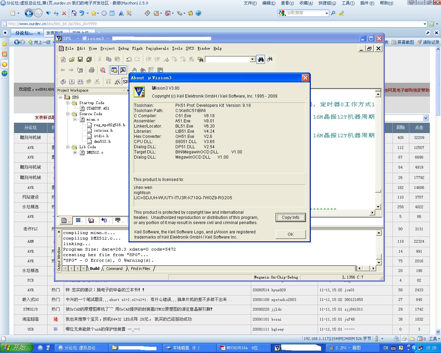The image size is (441, 353).
Task: Rebuild all target files icon
Action: [80, 82]
